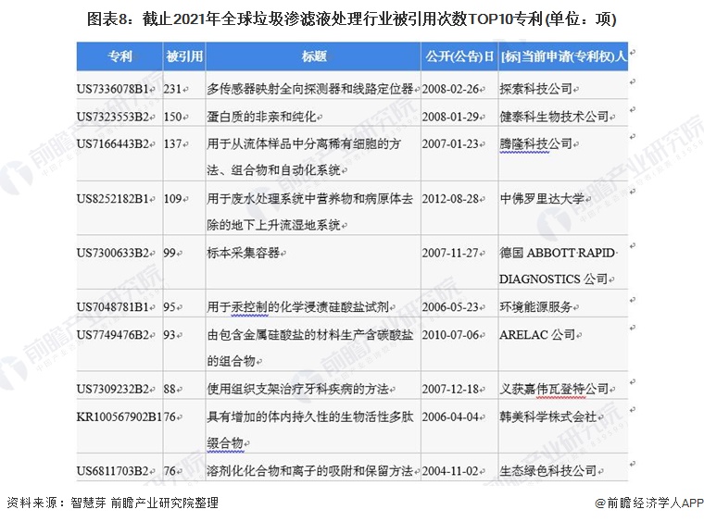The height and width of the screenshot is (522, 704).
Task: Select citation count 95
Action: pos(170,307)
